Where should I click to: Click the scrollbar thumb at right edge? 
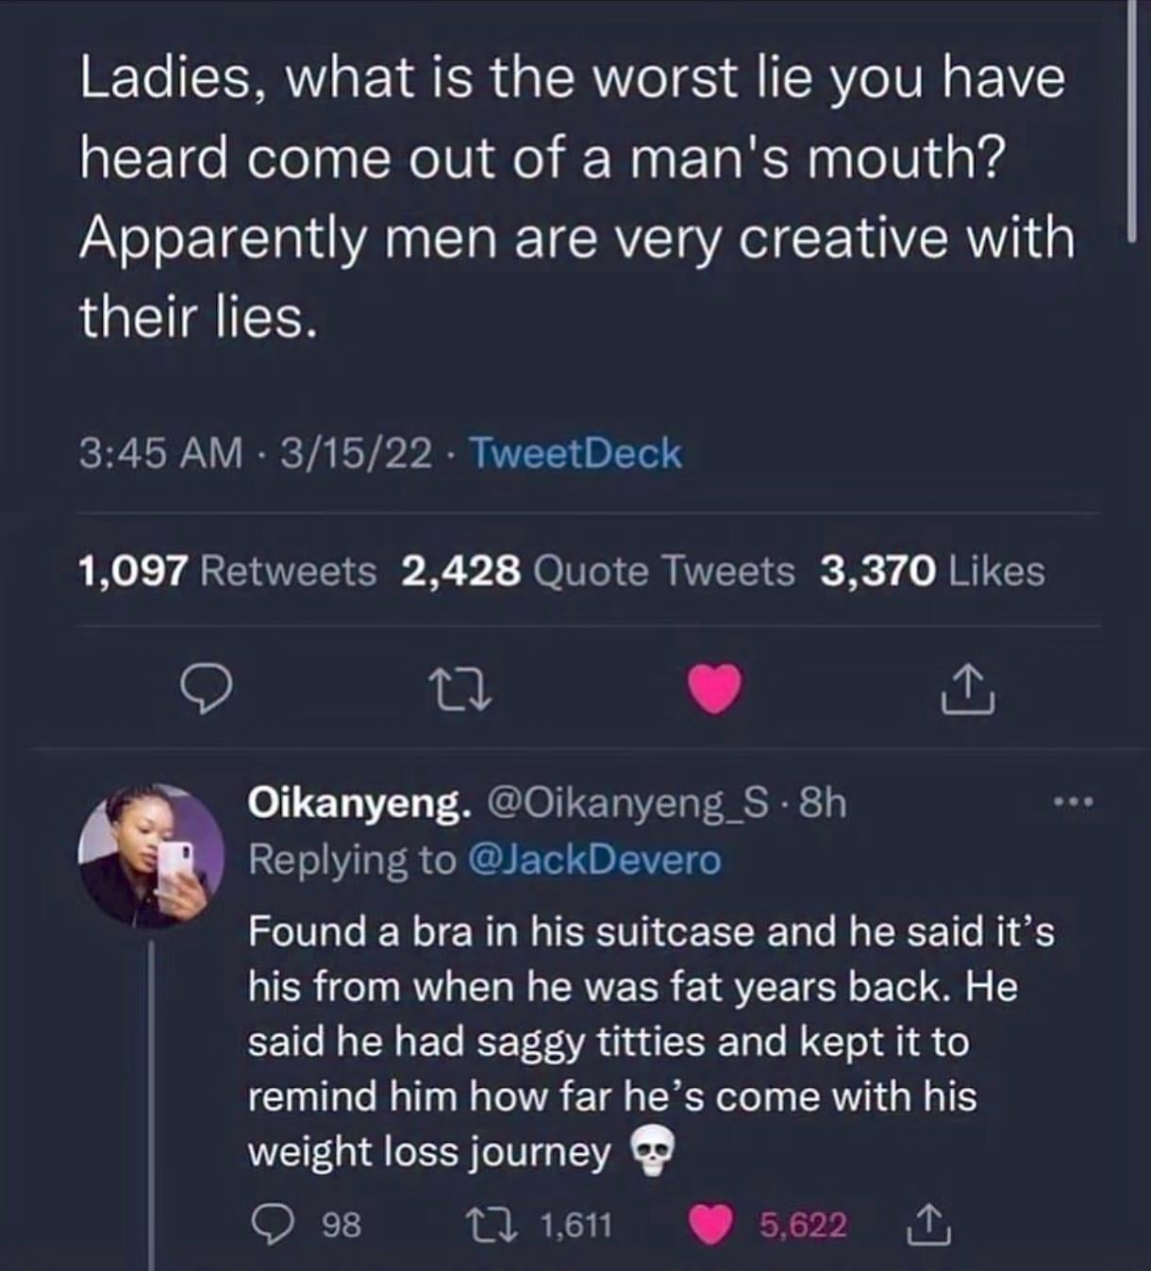click(1131, 113)
